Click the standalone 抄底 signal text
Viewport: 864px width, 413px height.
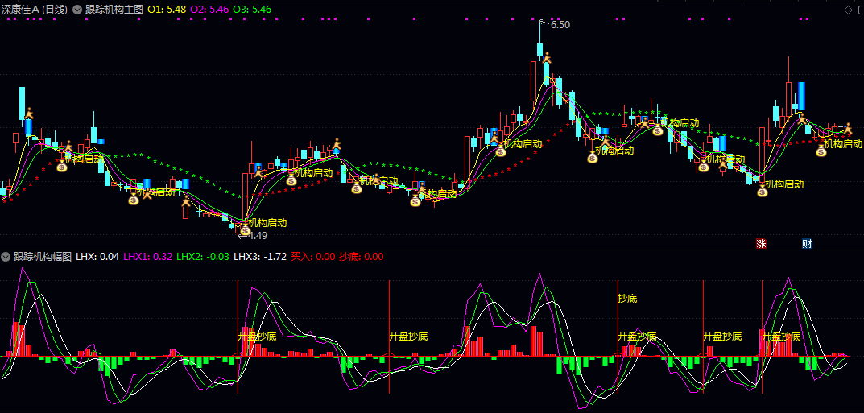point(627,299)
